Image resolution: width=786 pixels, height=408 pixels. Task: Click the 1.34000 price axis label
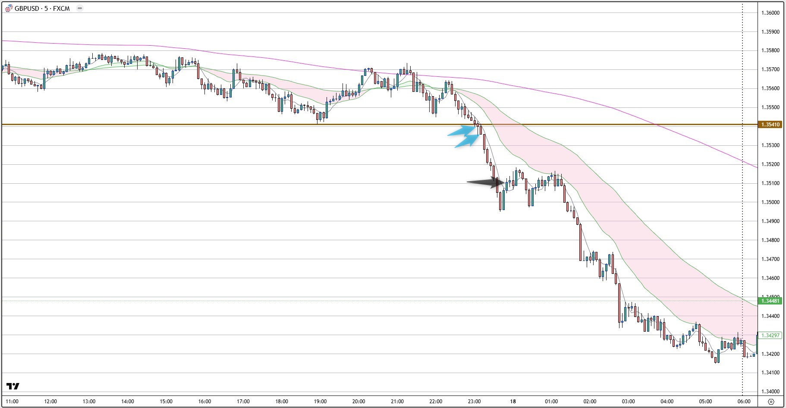[x=770, y=392]
